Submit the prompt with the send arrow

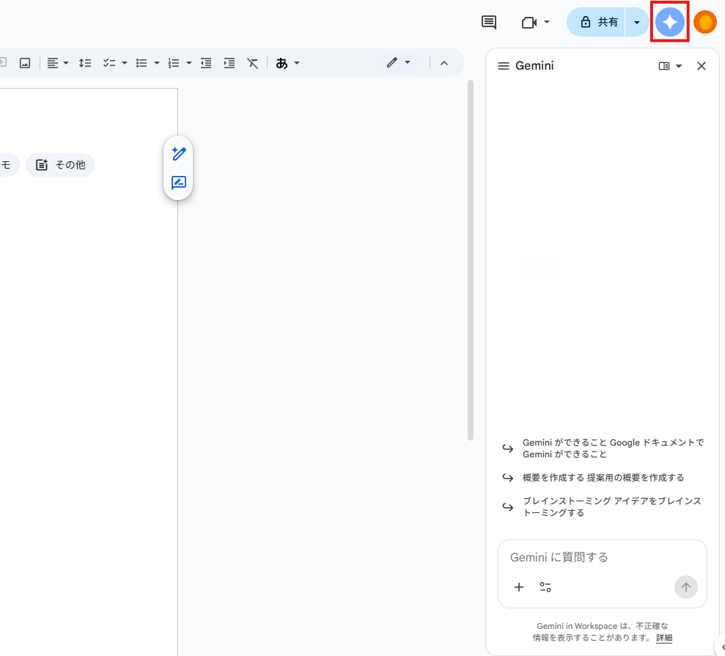click(x=686, y=587)
